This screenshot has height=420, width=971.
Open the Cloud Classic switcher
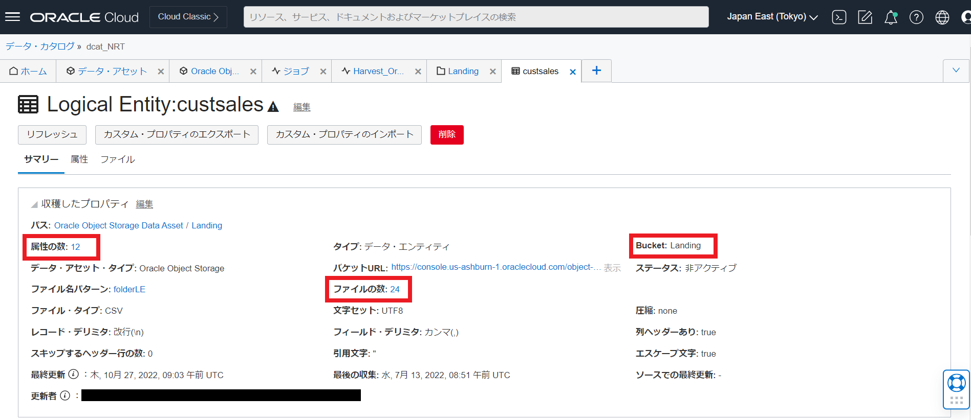click(x=188, y=17)
